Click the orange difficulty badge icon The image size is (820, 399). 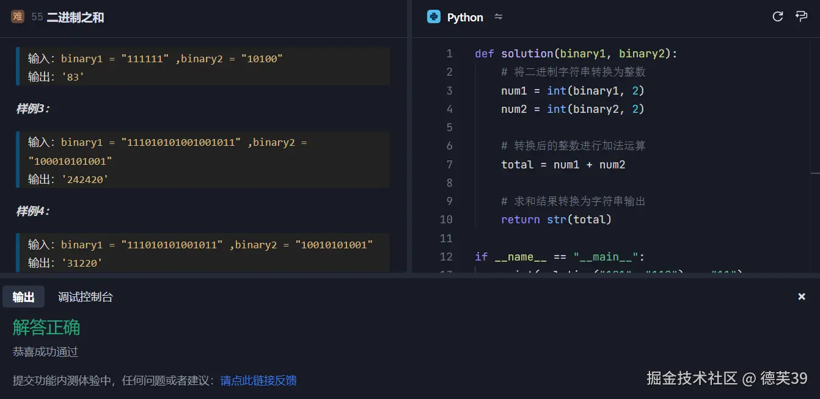(x=18, y=17)
